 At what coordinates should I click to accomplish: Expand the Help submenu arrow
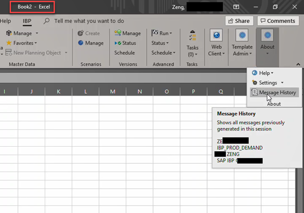tap(272, 73)
